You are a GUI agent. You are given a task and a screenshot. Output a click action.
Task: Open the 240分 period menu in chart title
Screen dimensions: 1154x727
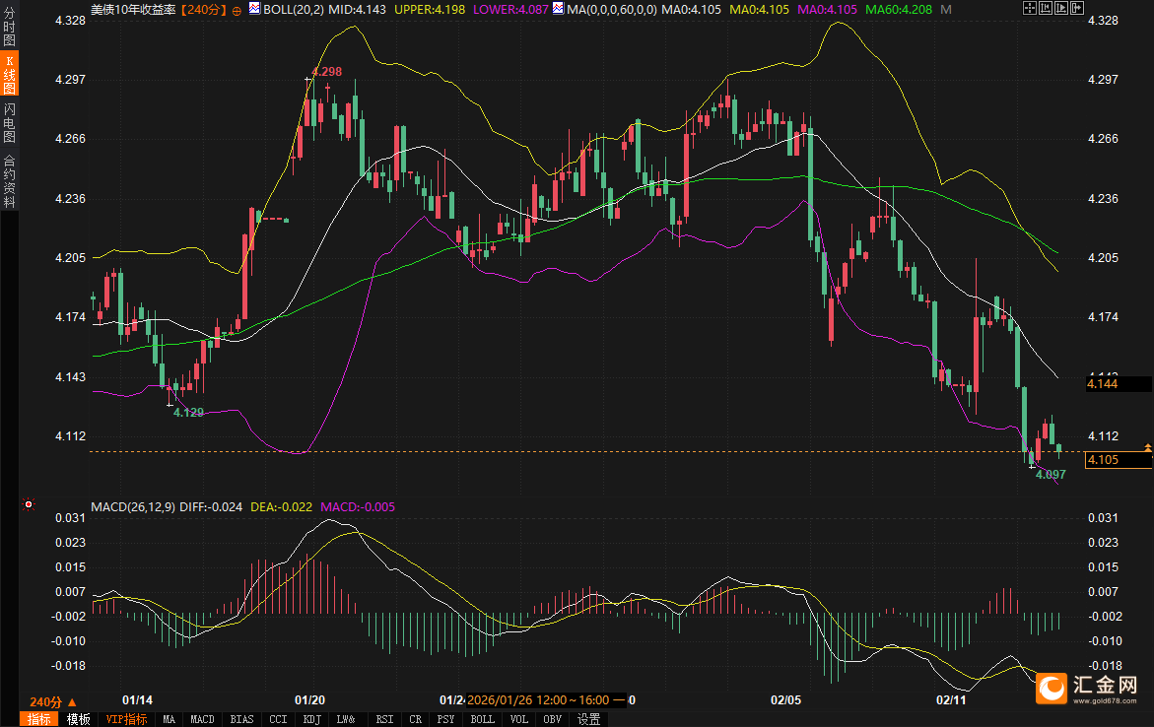click(205, 9)
